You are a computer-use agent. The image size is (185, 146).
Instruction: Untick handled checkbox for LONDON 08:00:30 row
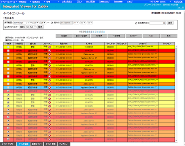point(8,91)
